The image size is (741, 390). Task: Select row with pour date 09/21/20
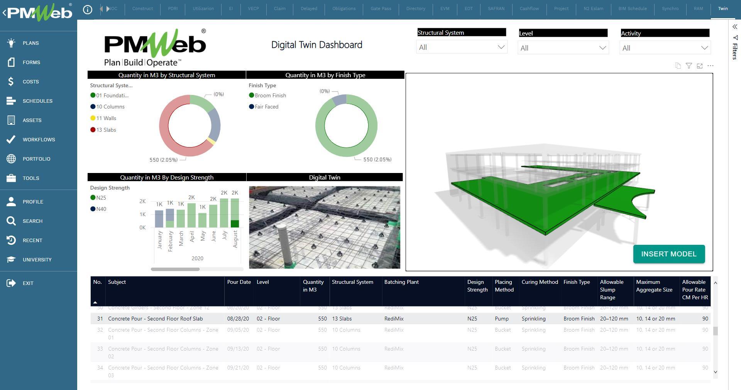click(401, 371)
